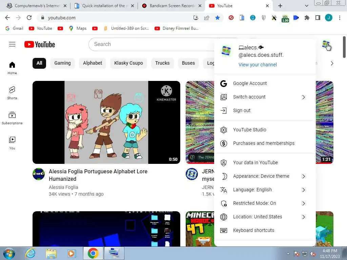Select the Gaming category chip

coord(62,63)
